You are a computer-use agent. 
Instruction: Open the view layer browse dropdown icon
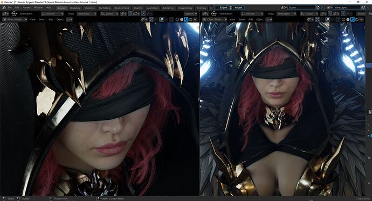329,8
